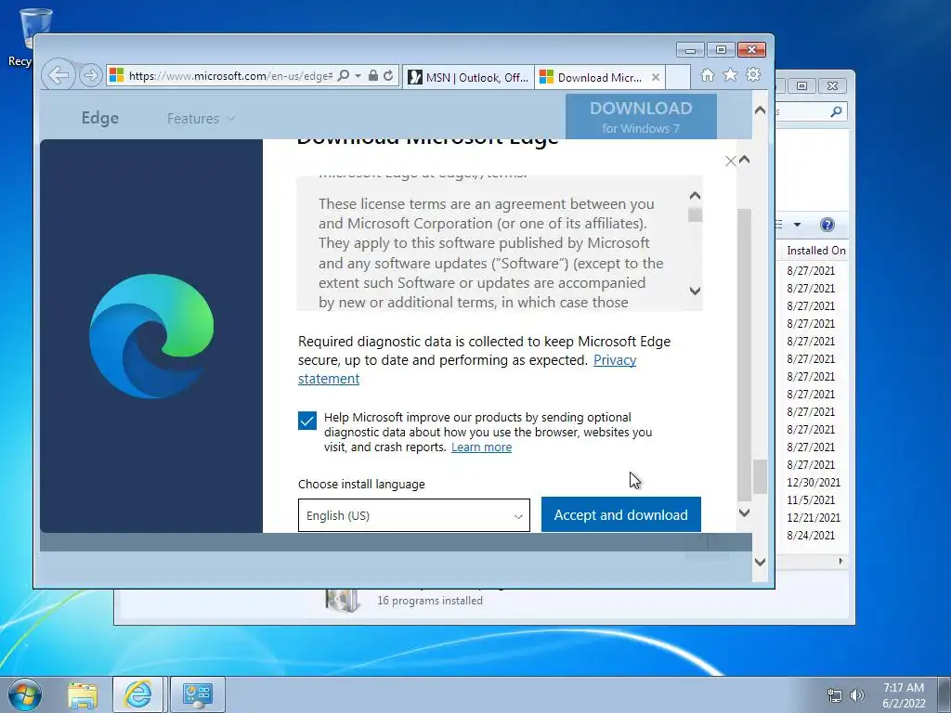Click down arrow of license text scrollbar
951x713 pixels.
(x=695, y=291)
